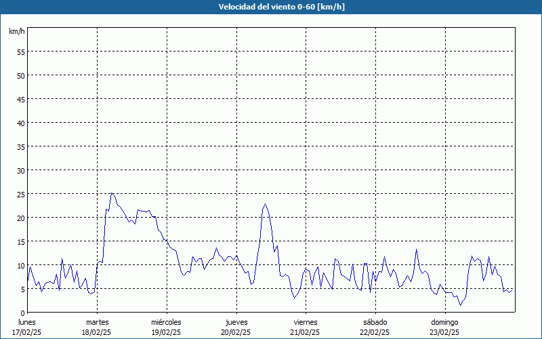
Task: Click the '15' y-axis value
Action: (x=21, y=242)
